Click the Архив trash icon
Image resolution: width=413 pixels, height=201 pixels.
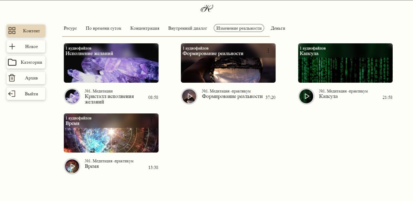click(12, 78)
